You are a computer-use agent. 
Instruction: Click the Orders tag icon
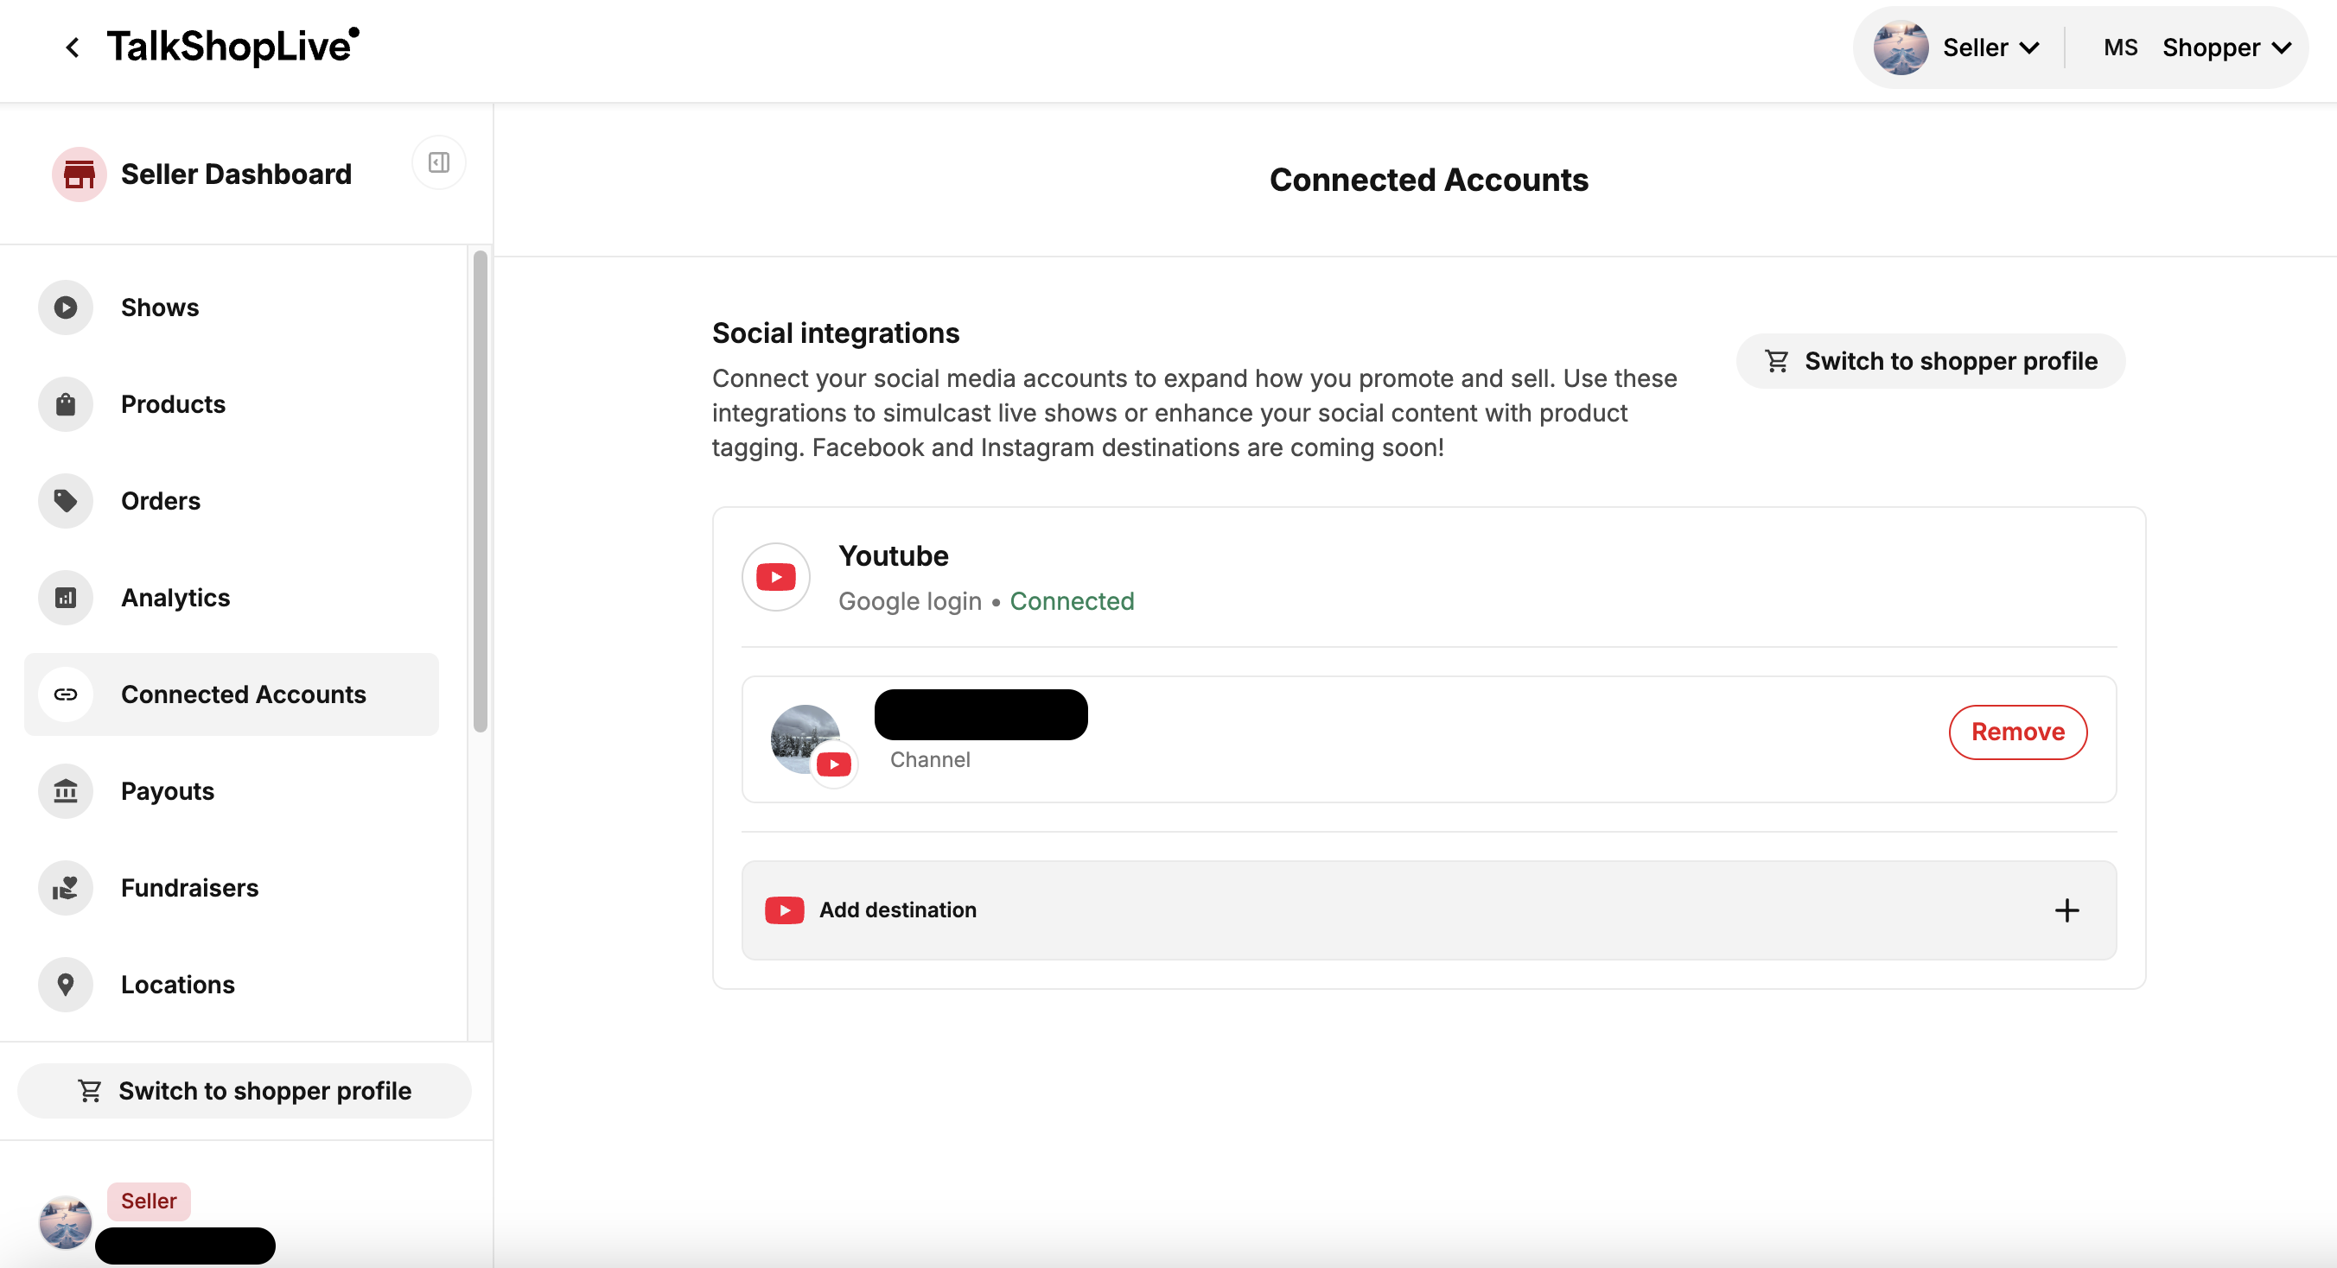(66, 500)
